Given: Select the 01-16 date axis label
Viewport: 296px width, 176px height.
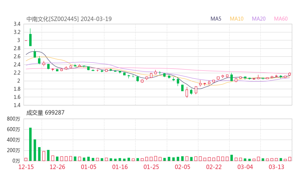Looking at the screenshot, I should click(x=120, y=167).
